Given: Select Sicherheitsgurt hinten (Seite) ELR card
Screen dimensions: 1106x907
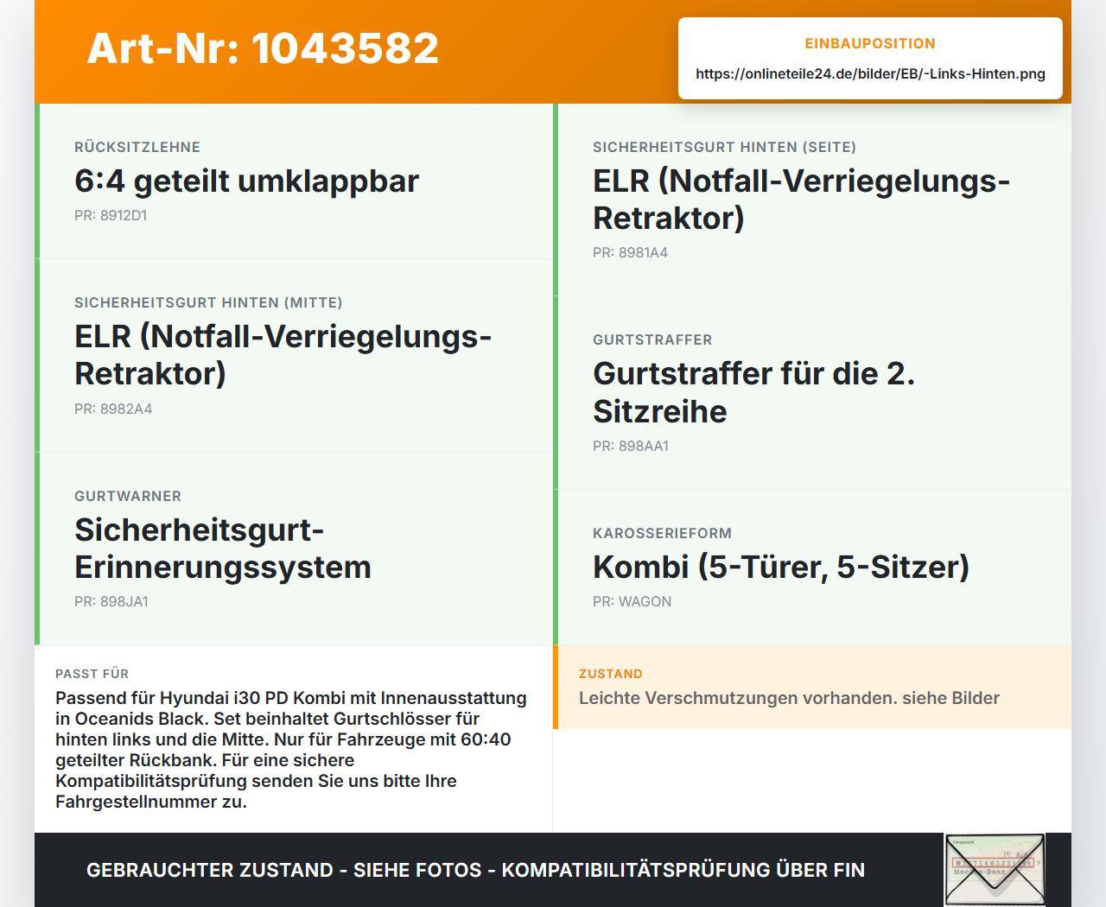Looking at the screenshot, I should [812, 200].
